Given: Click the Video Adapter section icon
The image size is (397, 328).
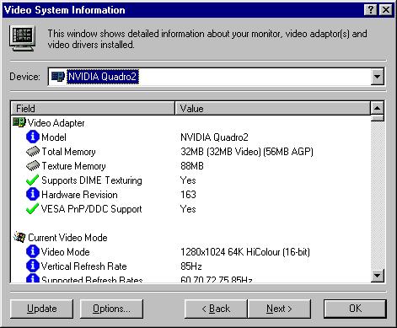Looking at the screenshot, I should tap(19, 123).
